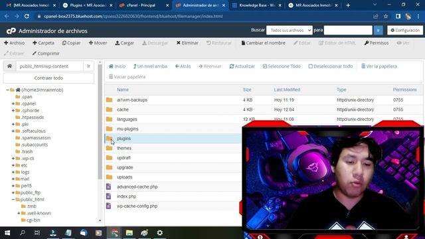Click the home icon beside path field

click(x=9, y=66)
